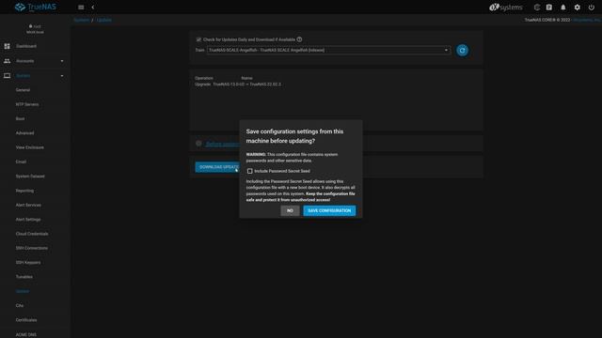Screen dimensions: 602x338
Task: Open Dashboard in the sidebar
Action: coord(26,46)
